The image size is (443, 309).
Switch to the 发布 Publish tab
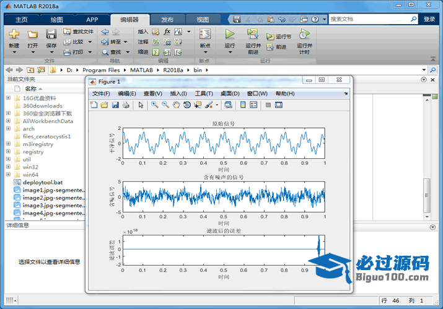[x=167, y=20]
